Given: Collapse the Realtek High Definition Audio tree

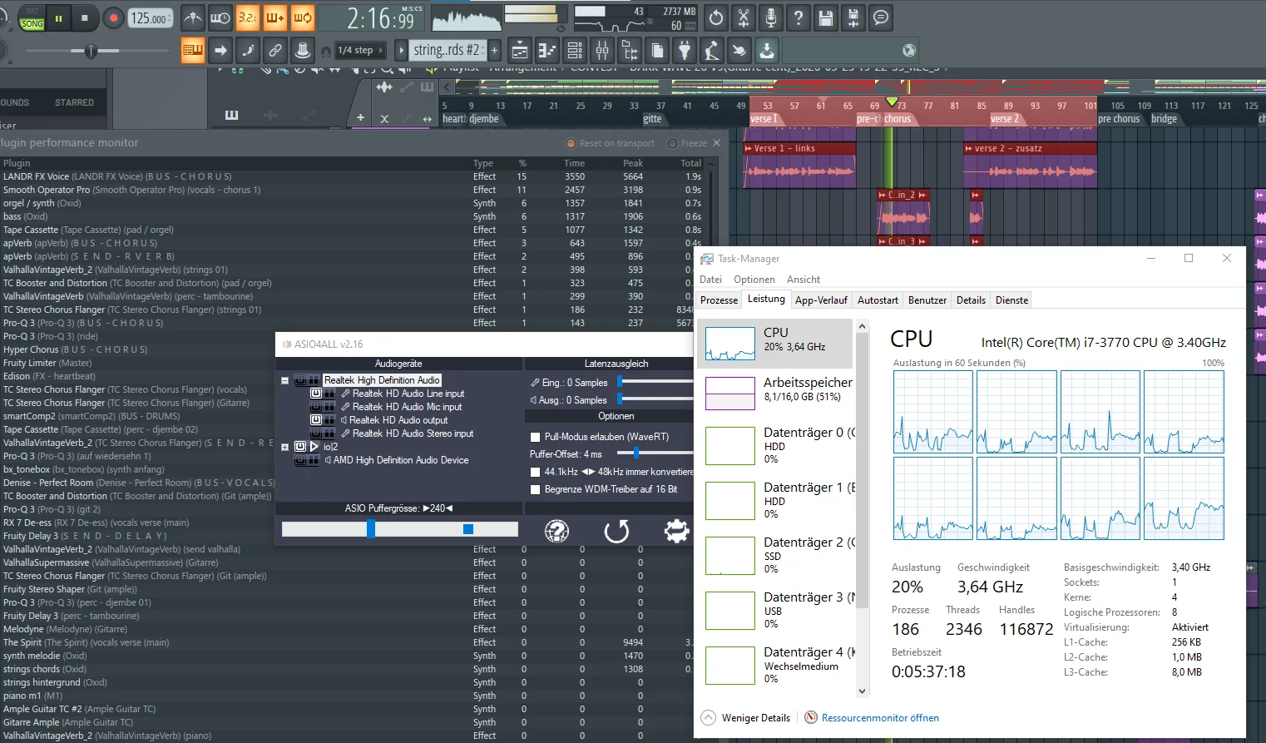Looking at the screenshot, I should click(x=284, y=380).
